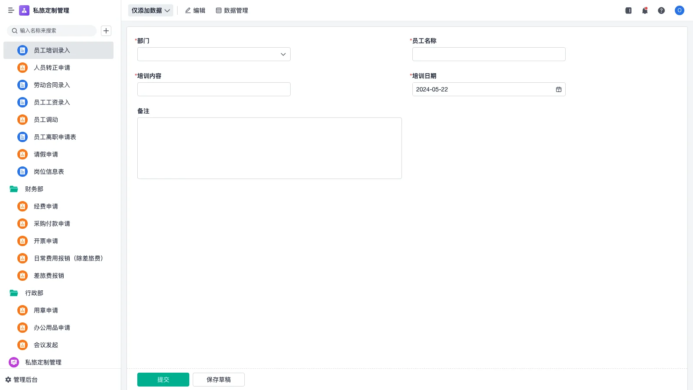This screenshot has height=390, width=693.
Task: Click the user avatar in the top right
Action: (679, 10)
